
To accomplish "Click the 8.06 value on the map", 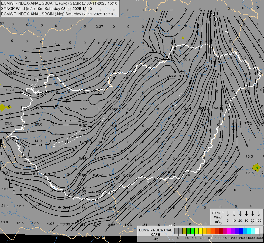I will coord(98,142).
